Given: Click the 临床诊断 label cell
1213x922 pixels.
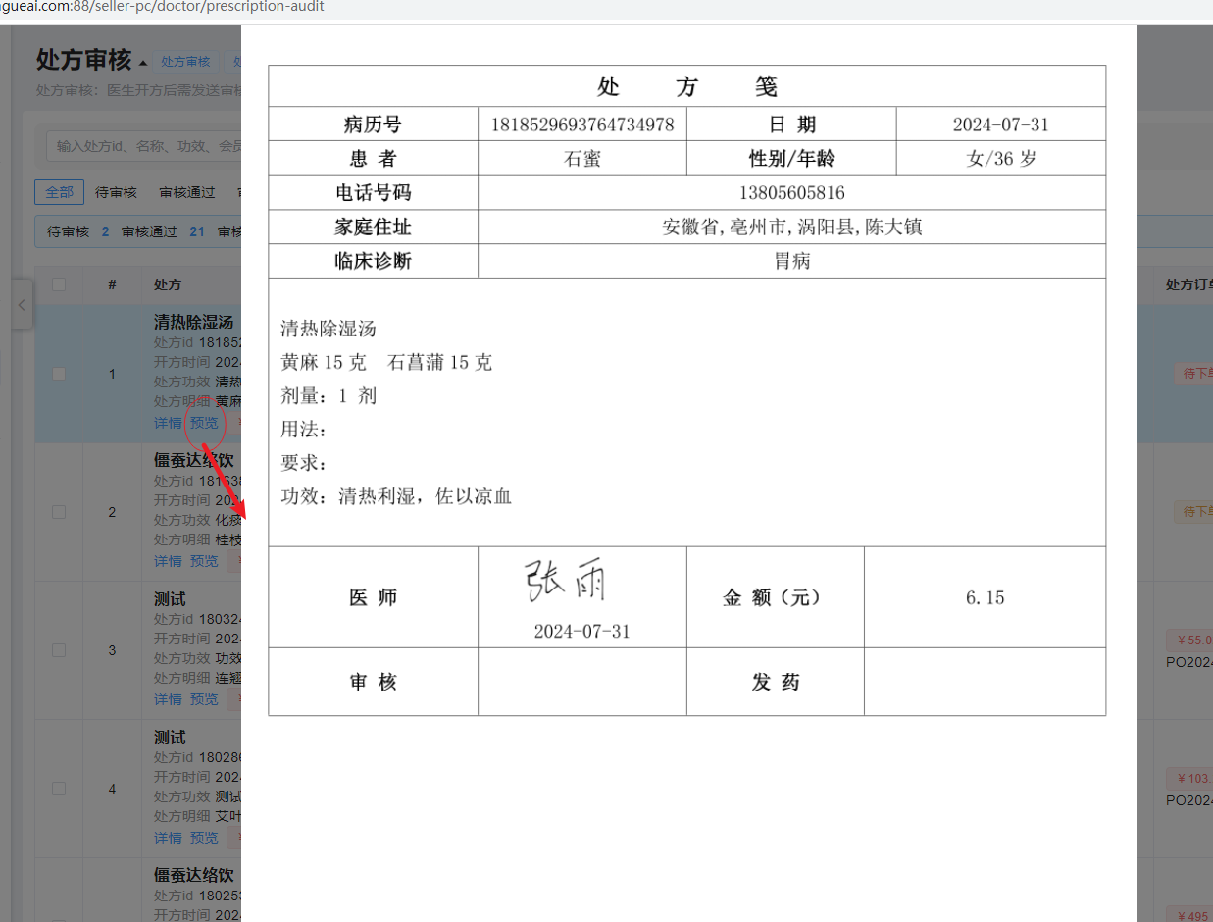Looking at the screenshot, I should click(x=374, y=262).
